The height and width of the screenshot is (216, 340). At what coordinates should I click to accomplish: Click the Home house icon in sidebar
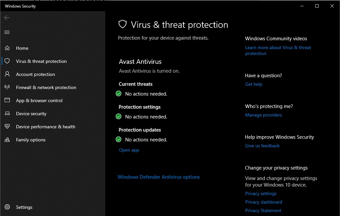click(x=7, y=48)
